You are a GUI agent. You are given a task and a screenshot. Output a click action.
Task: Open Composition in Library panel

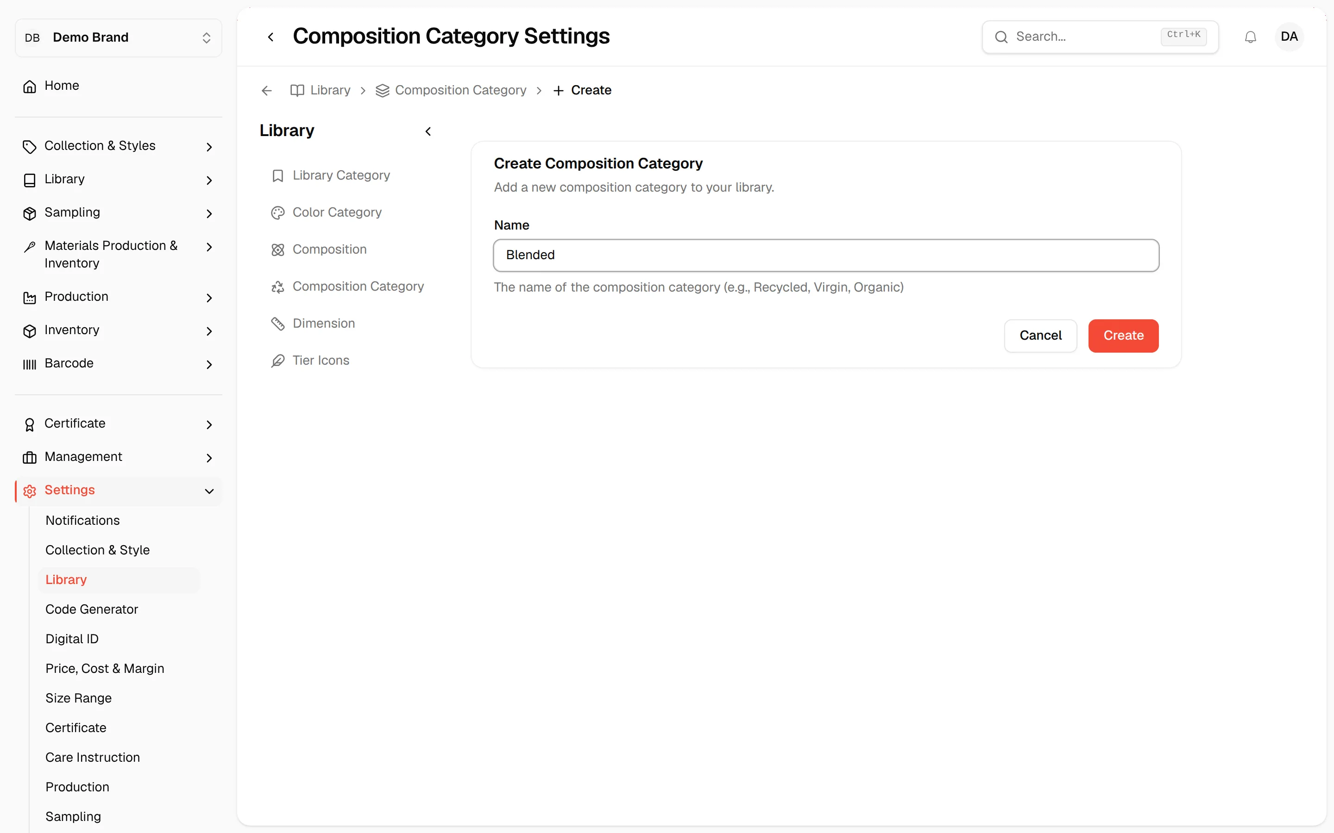pyautogui.click(x=330, y=249)
